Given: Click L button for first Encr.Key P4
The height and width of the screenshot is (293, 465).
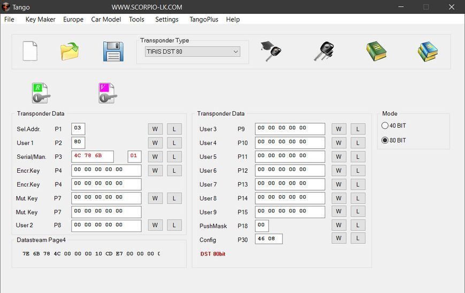Looking at the screenshot, I should click(174, 171).
